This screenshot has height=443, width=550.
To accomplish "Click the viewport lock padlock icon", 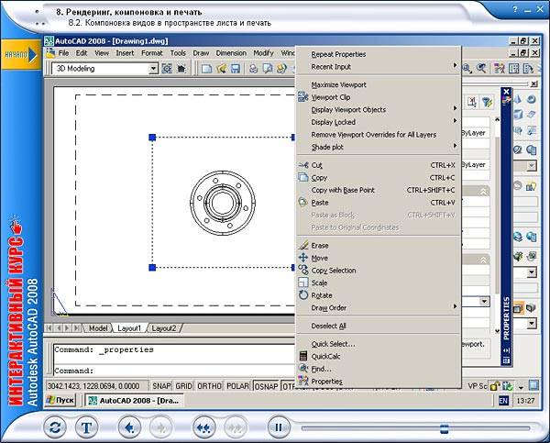I will pos(494,386).
